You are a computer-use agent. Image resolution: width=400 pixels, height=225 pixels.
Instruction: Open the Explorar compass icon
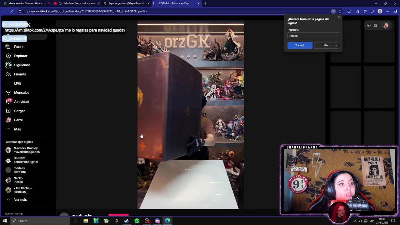(x=8, y=56)
